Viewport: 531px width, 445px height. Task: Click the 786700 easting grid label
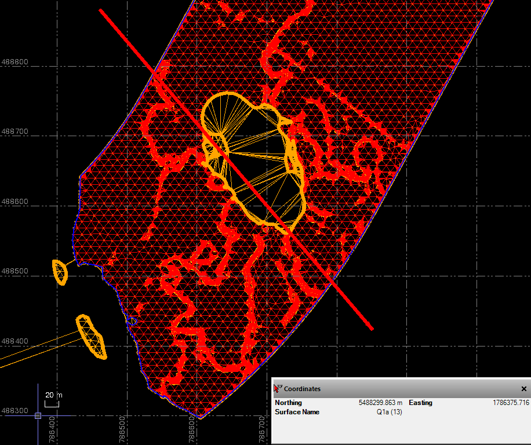point(263,428)
